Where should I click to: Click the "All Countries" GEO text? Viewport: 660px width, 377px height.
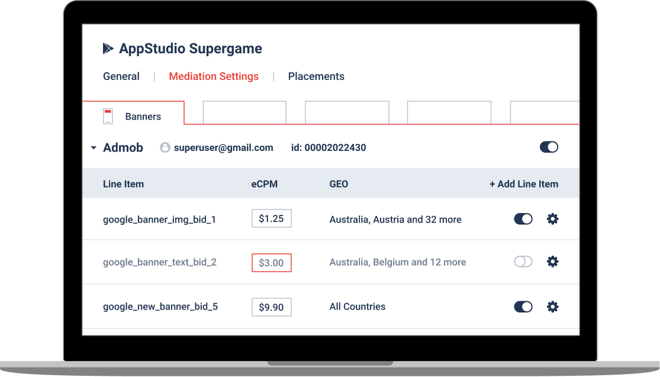click(358, 307)
